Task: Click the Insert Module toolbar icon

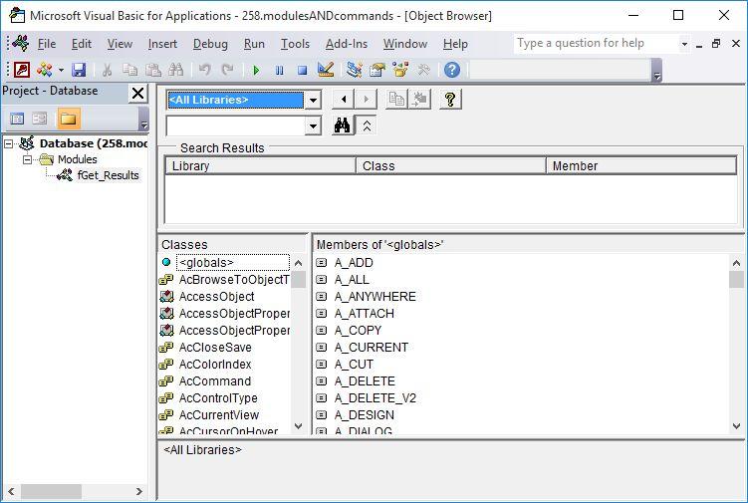Action: click(45, 70)
